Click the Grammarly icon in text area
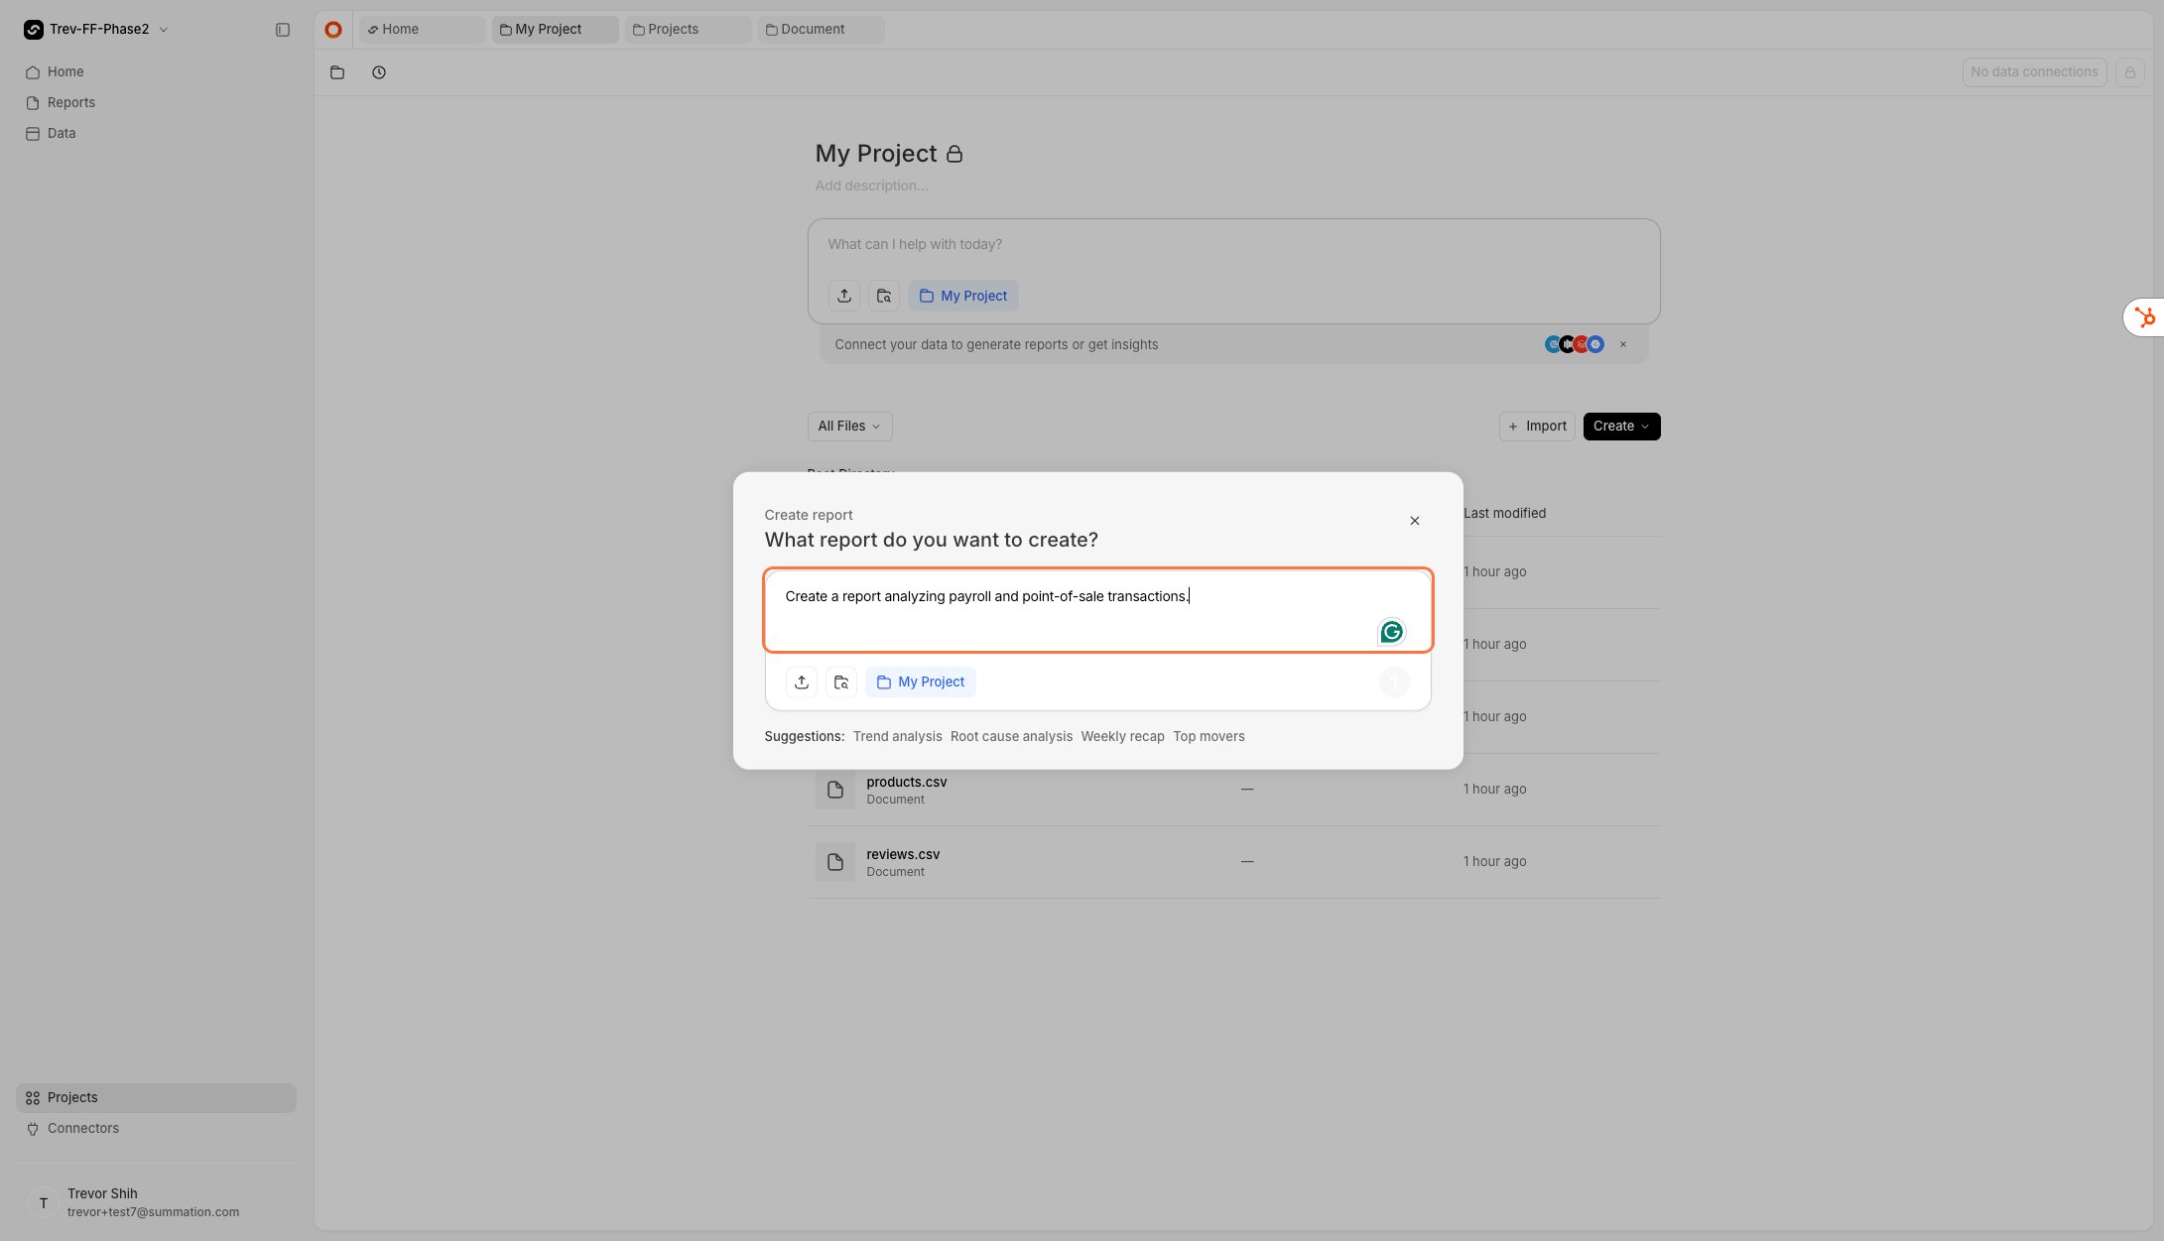This screenshot has height=1241, width=2164. pyautogui.click(x=1392, y=633)
